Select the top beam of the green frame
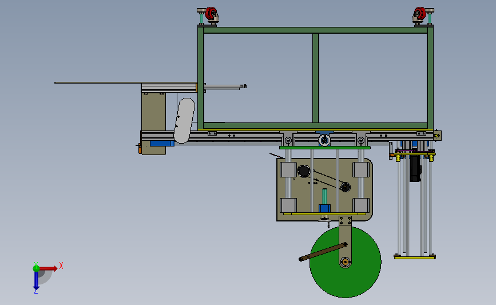Screen dimensions: 496x305 (315, 30)
